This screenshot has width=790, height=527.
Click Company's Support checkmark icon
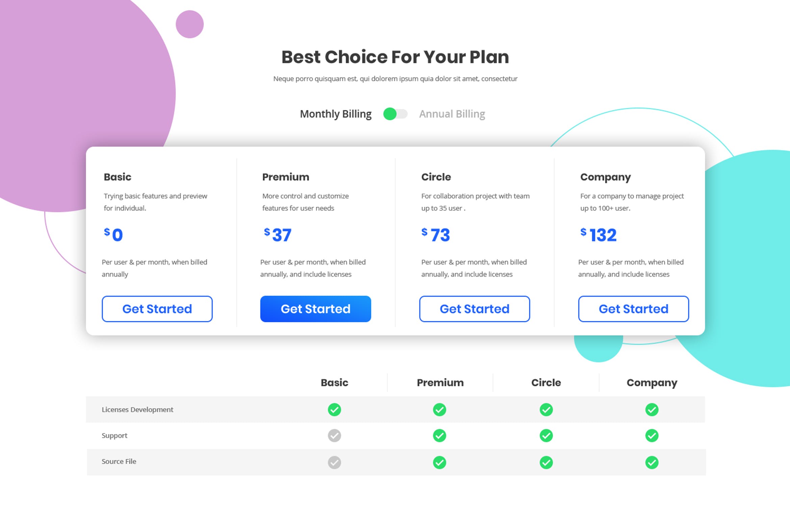[652, 435]
